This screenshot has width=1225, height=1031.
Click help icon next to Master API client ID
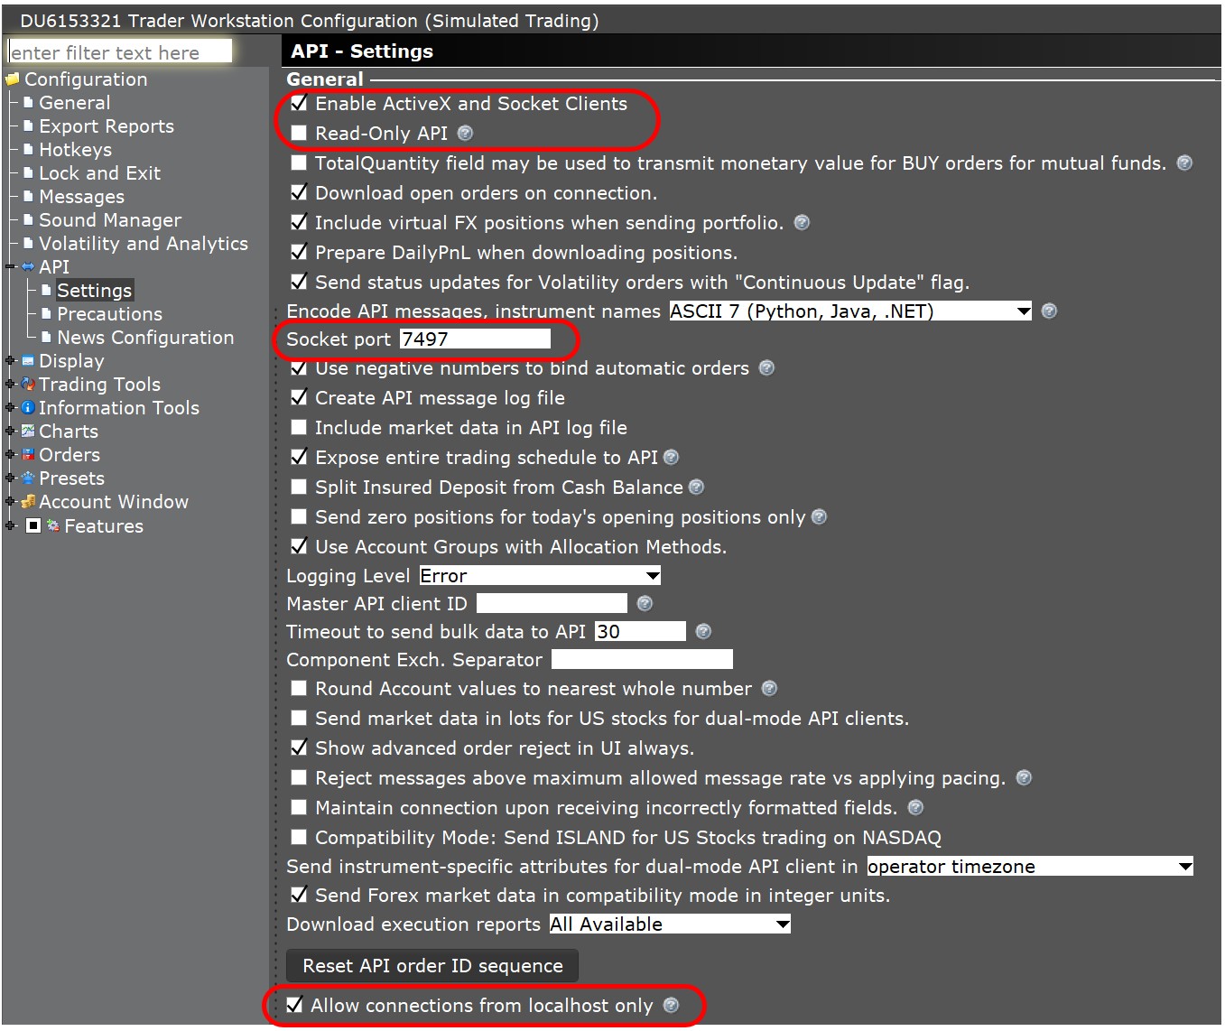[x=645, y=603]
